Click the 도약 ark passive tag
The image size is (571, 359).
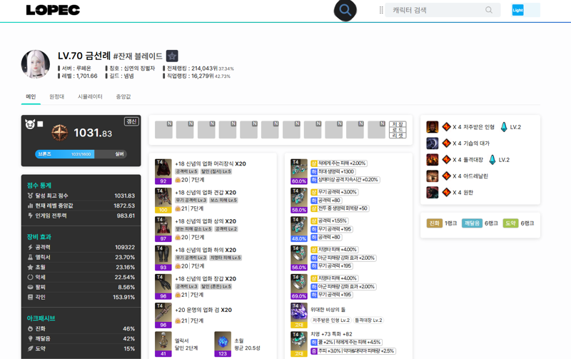click(510, 223)
